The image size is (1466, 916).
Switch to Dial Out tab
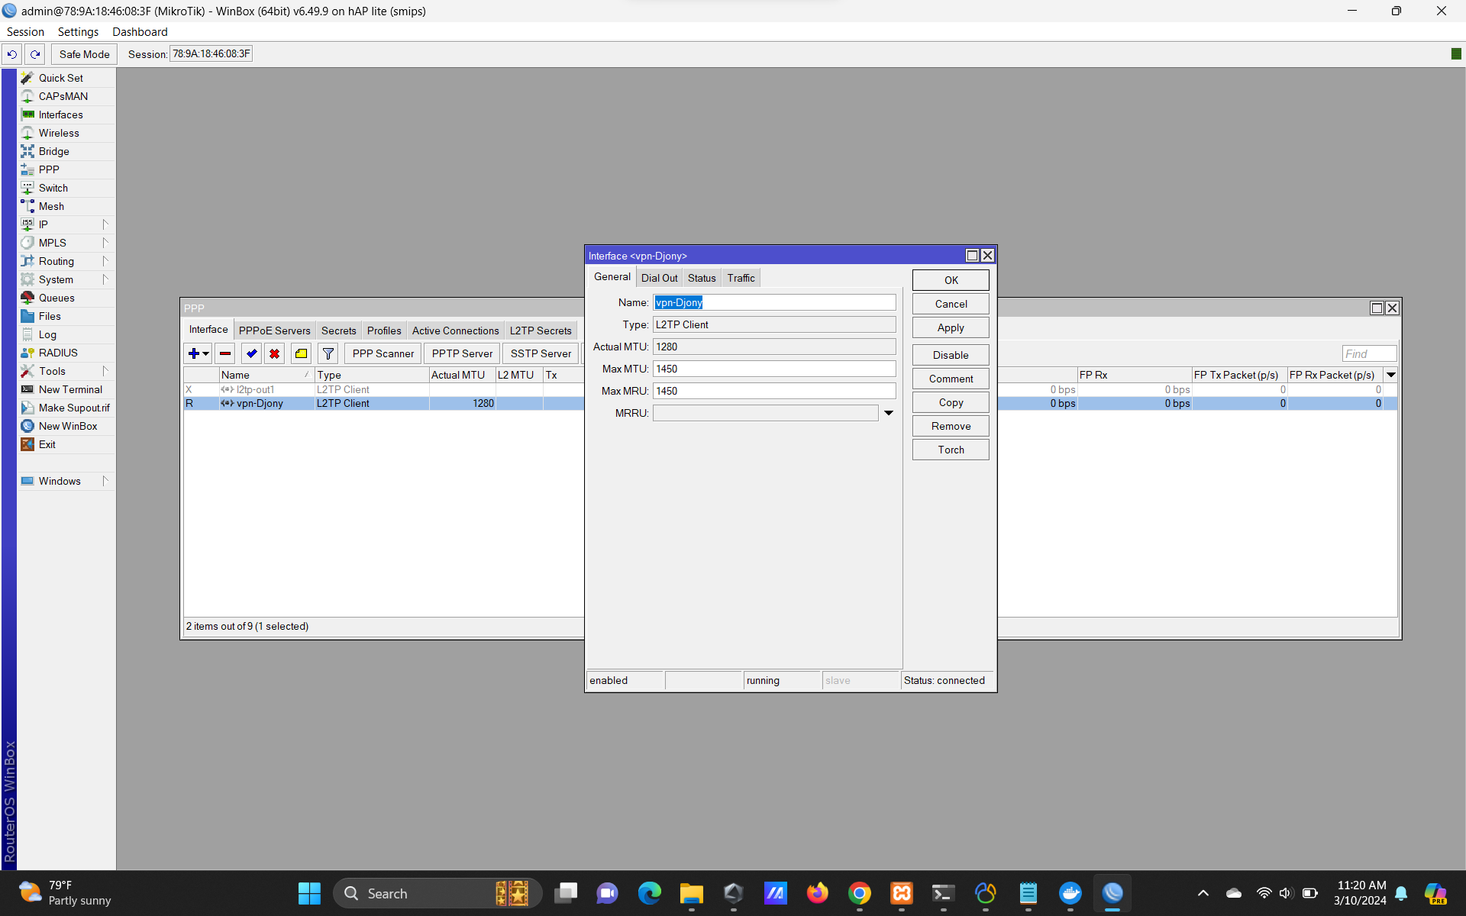(x=659, y=278)
